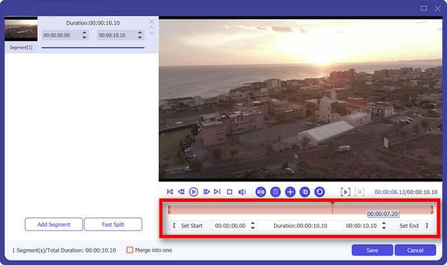447x265 pixels.
Task: Mute the volume speaker icon
Action: [x=242, y=192]
